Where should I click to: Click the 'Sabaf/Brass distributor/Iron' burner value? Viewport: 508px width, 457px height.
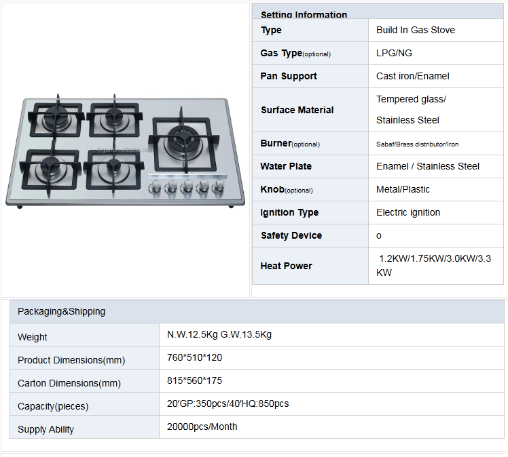[417, 144]
